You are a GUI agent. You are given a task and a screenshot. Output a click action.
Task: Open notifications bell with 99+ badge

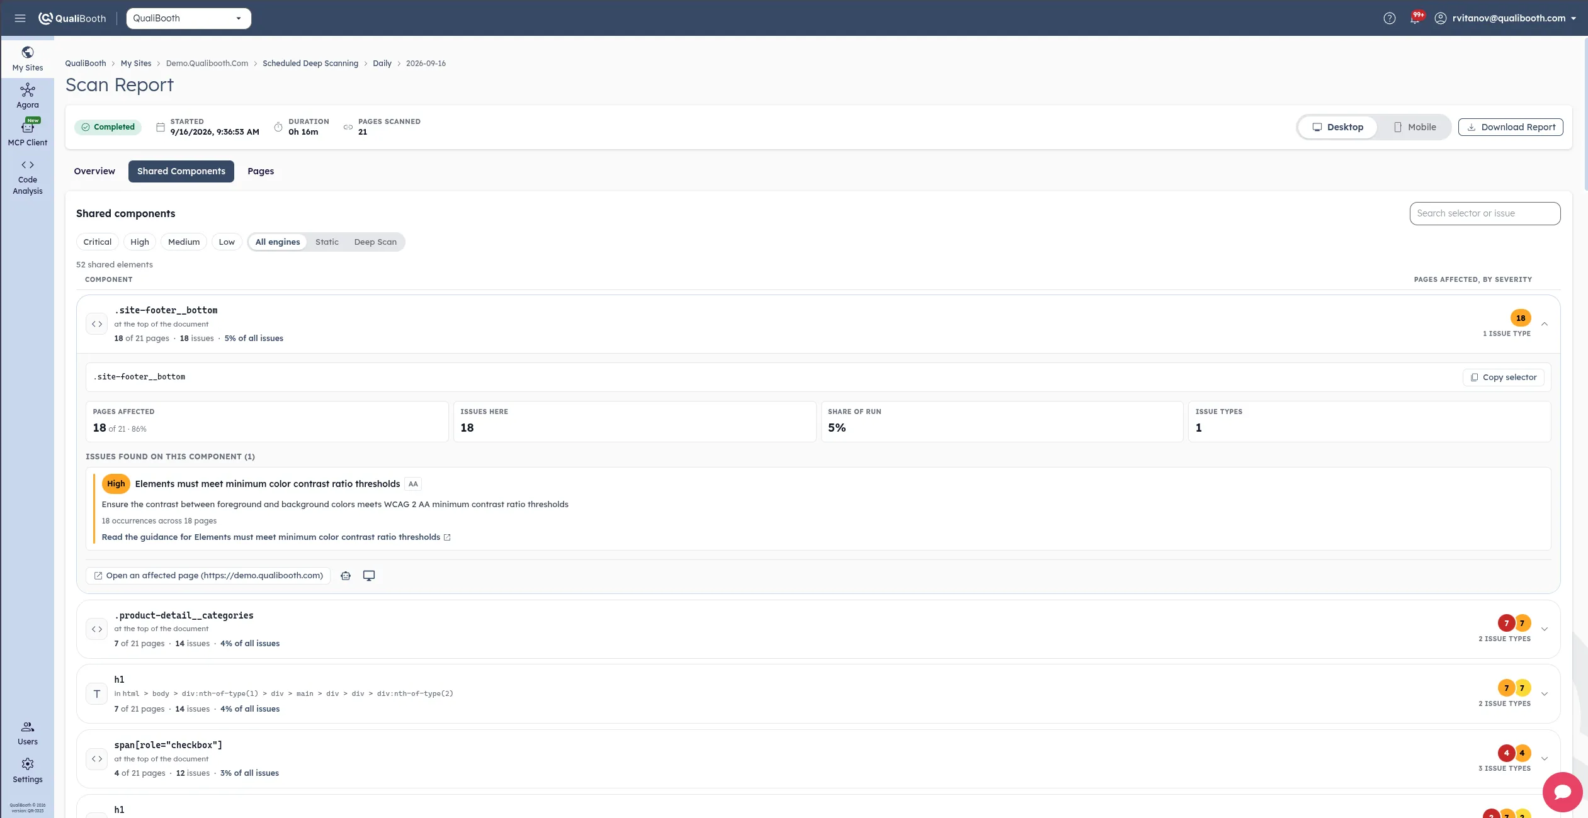coord(1416,18)
